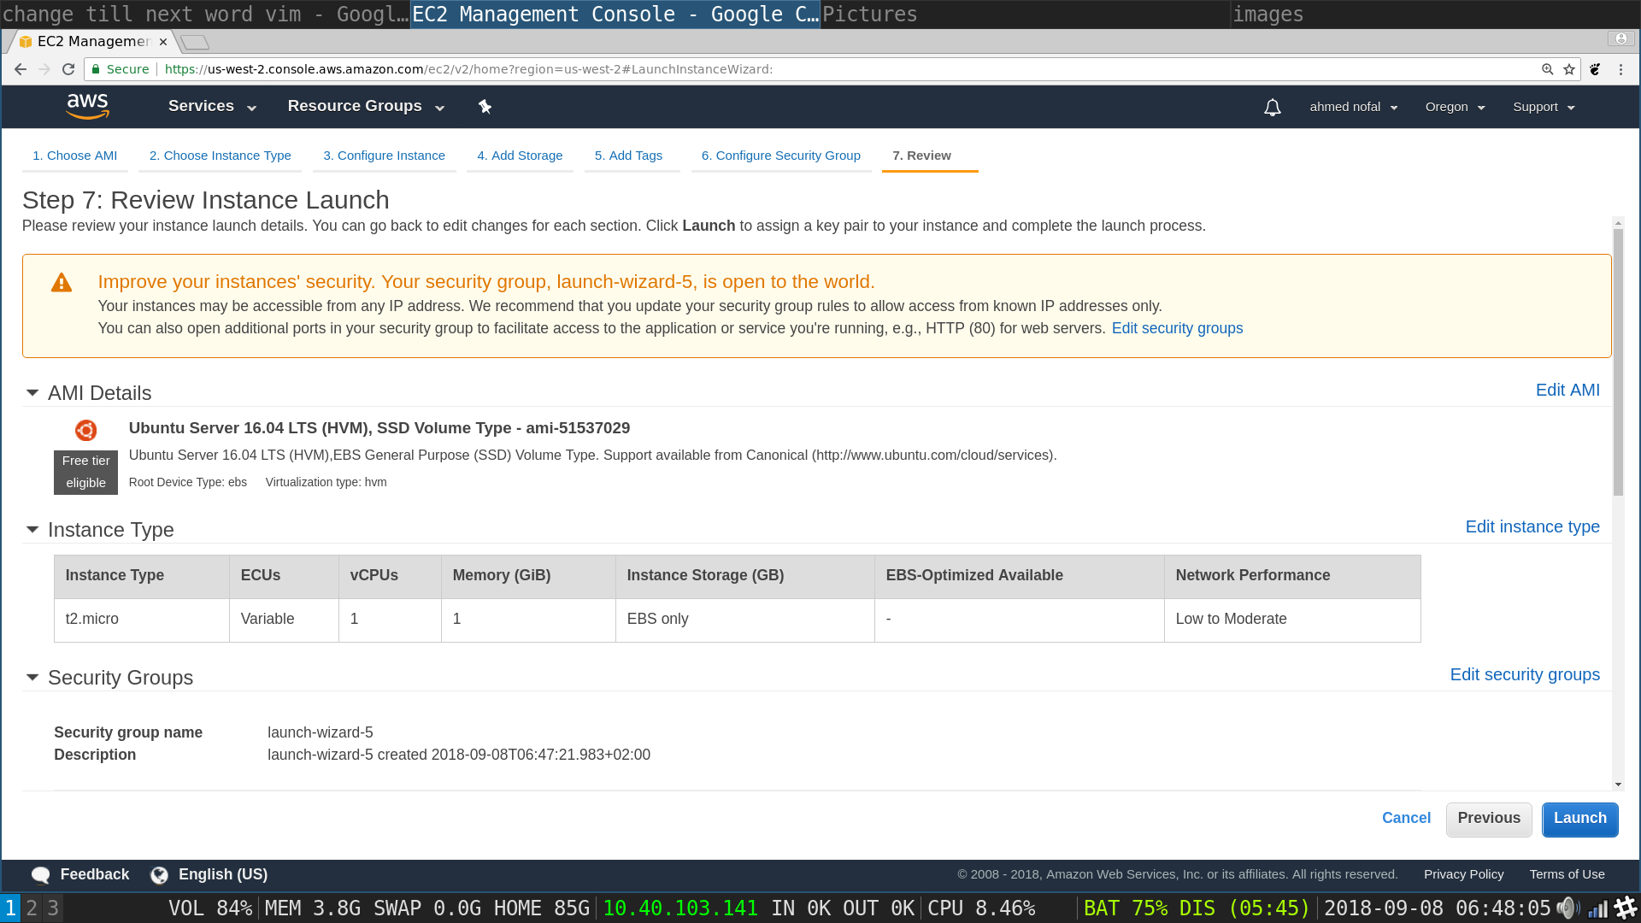The image size is (1641, 923).
Task: Collapse the Security Groups section
Action: pyautogui.click(x=32, y=678)
